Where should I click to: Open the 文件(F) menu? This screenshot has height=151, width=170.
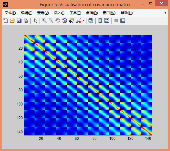10,13
